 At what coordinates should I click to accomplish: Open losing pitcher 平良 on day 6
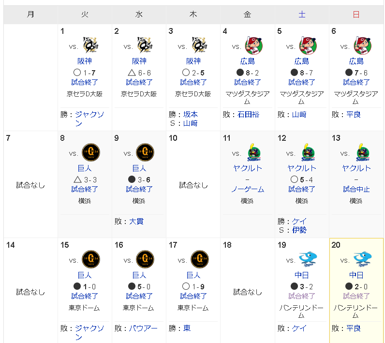coord(354,115)
